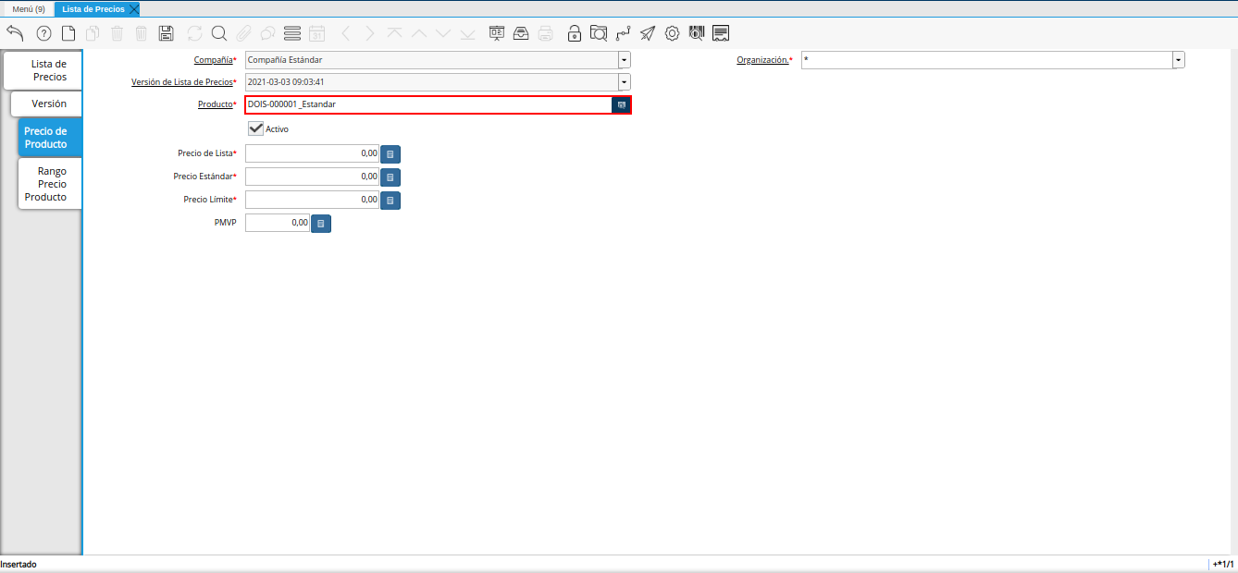This screenshot has width=1238, height=573.
Task: Click the Precio de Lista input
Action: coord(313,153)
